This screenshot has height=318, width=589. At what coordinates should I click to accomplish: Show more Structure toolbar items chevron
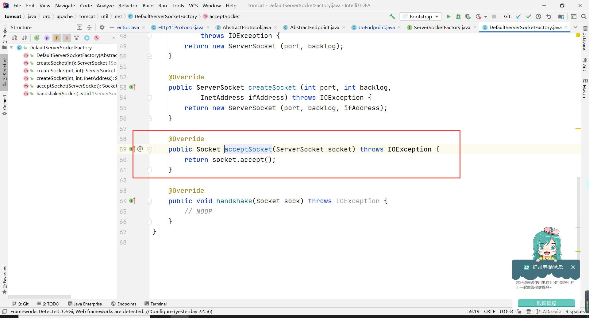tap(114, 38)
